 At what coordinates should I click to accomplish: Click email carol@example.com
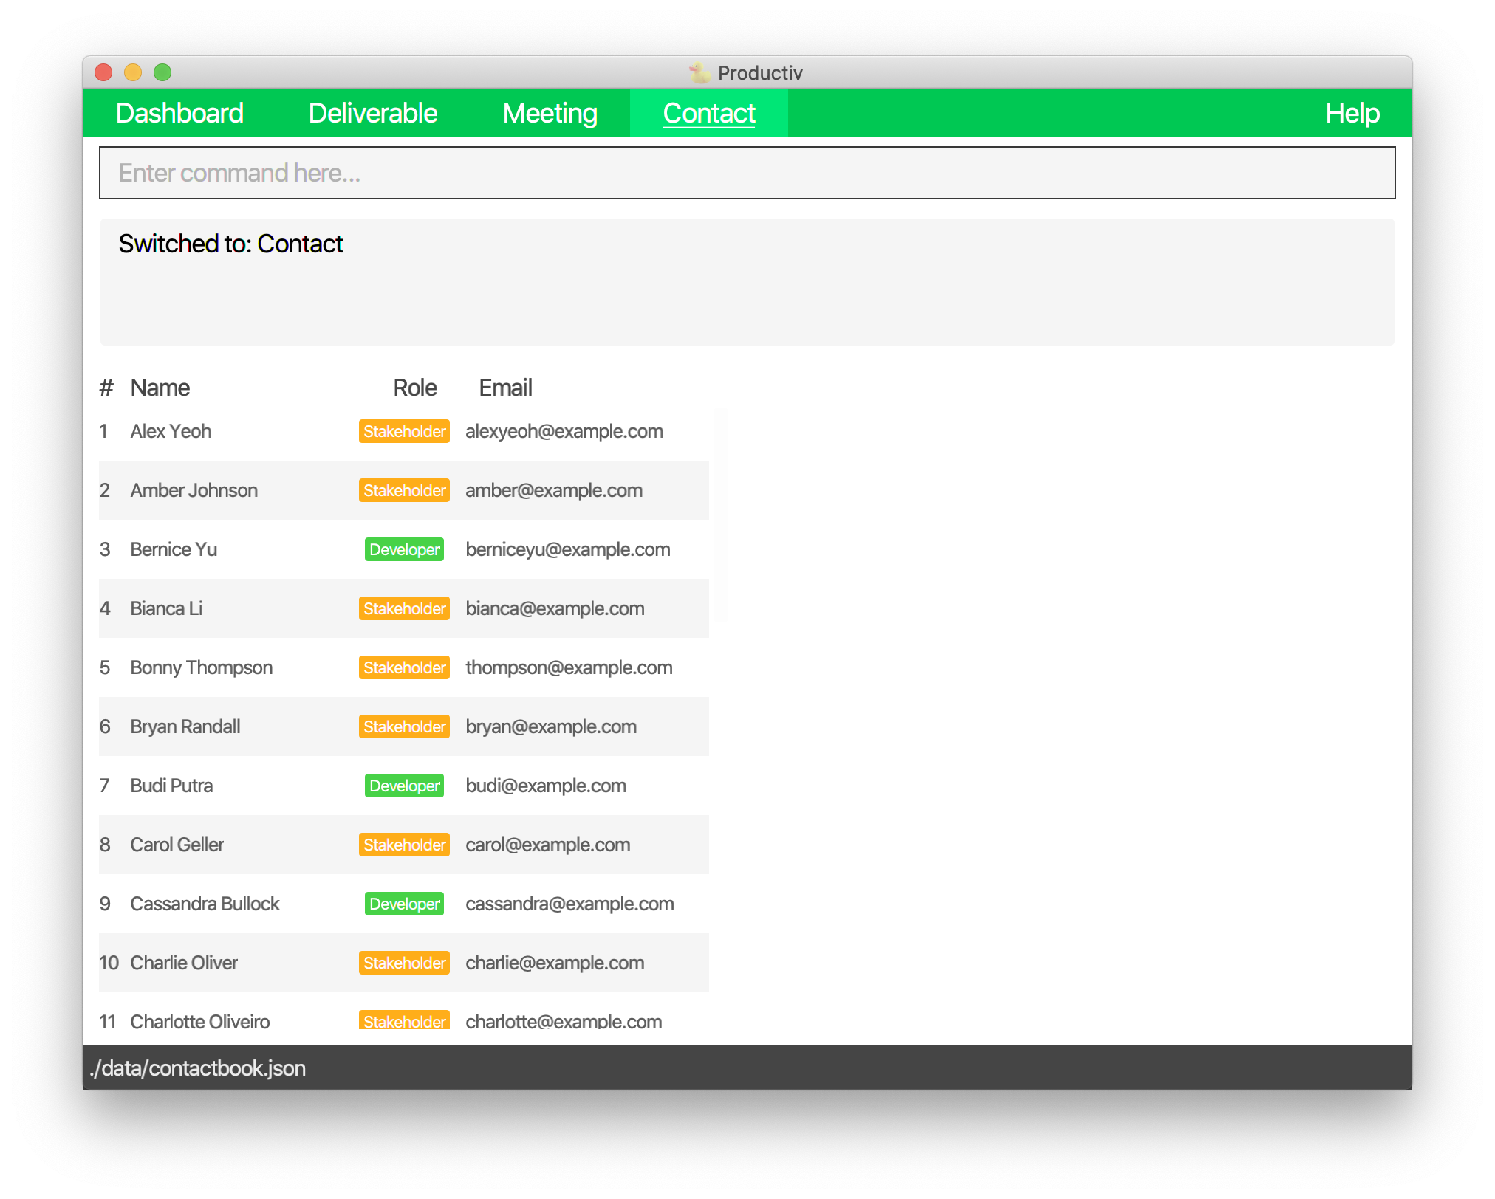[548, 845]
